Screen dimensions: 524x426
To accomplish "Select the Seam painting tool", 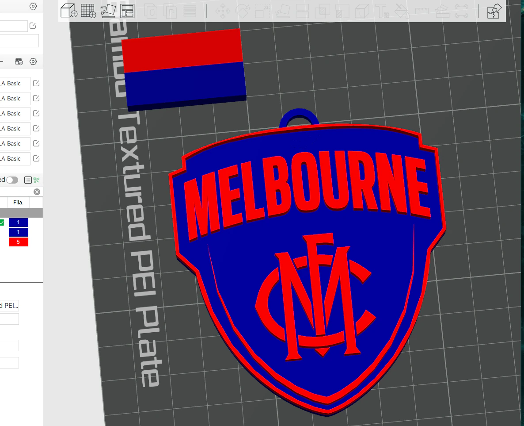I will 362,11.
